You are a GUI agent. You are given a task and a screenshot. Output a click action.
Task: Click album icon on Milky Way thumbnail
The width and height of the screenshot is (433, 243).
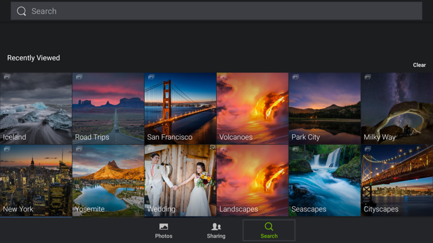368,77
